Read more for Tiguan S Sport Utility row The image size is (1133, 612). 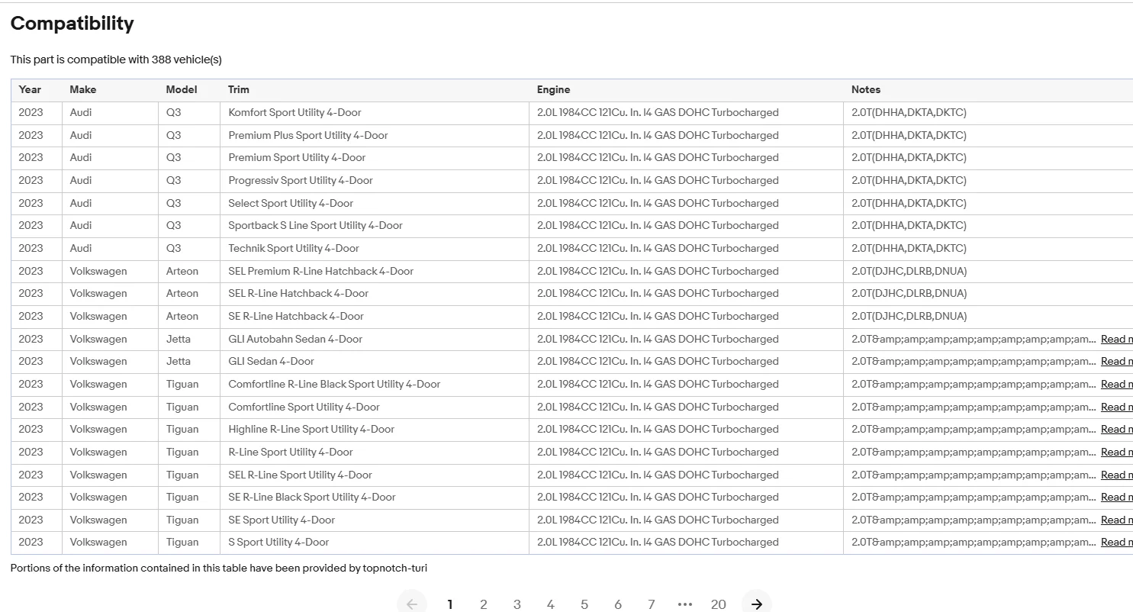tap(1117, 542)
